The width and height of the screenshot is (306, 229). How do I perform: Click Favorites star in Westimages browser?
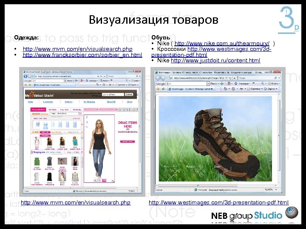[158, 89]
